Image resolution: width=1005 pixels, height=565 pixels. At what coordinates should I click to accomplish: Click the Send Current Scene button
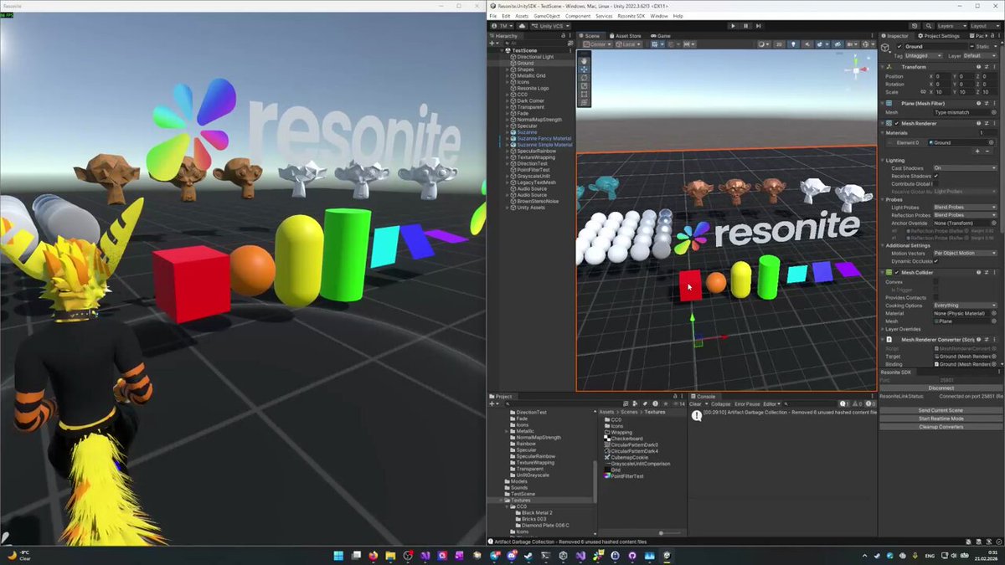point(941,410)
